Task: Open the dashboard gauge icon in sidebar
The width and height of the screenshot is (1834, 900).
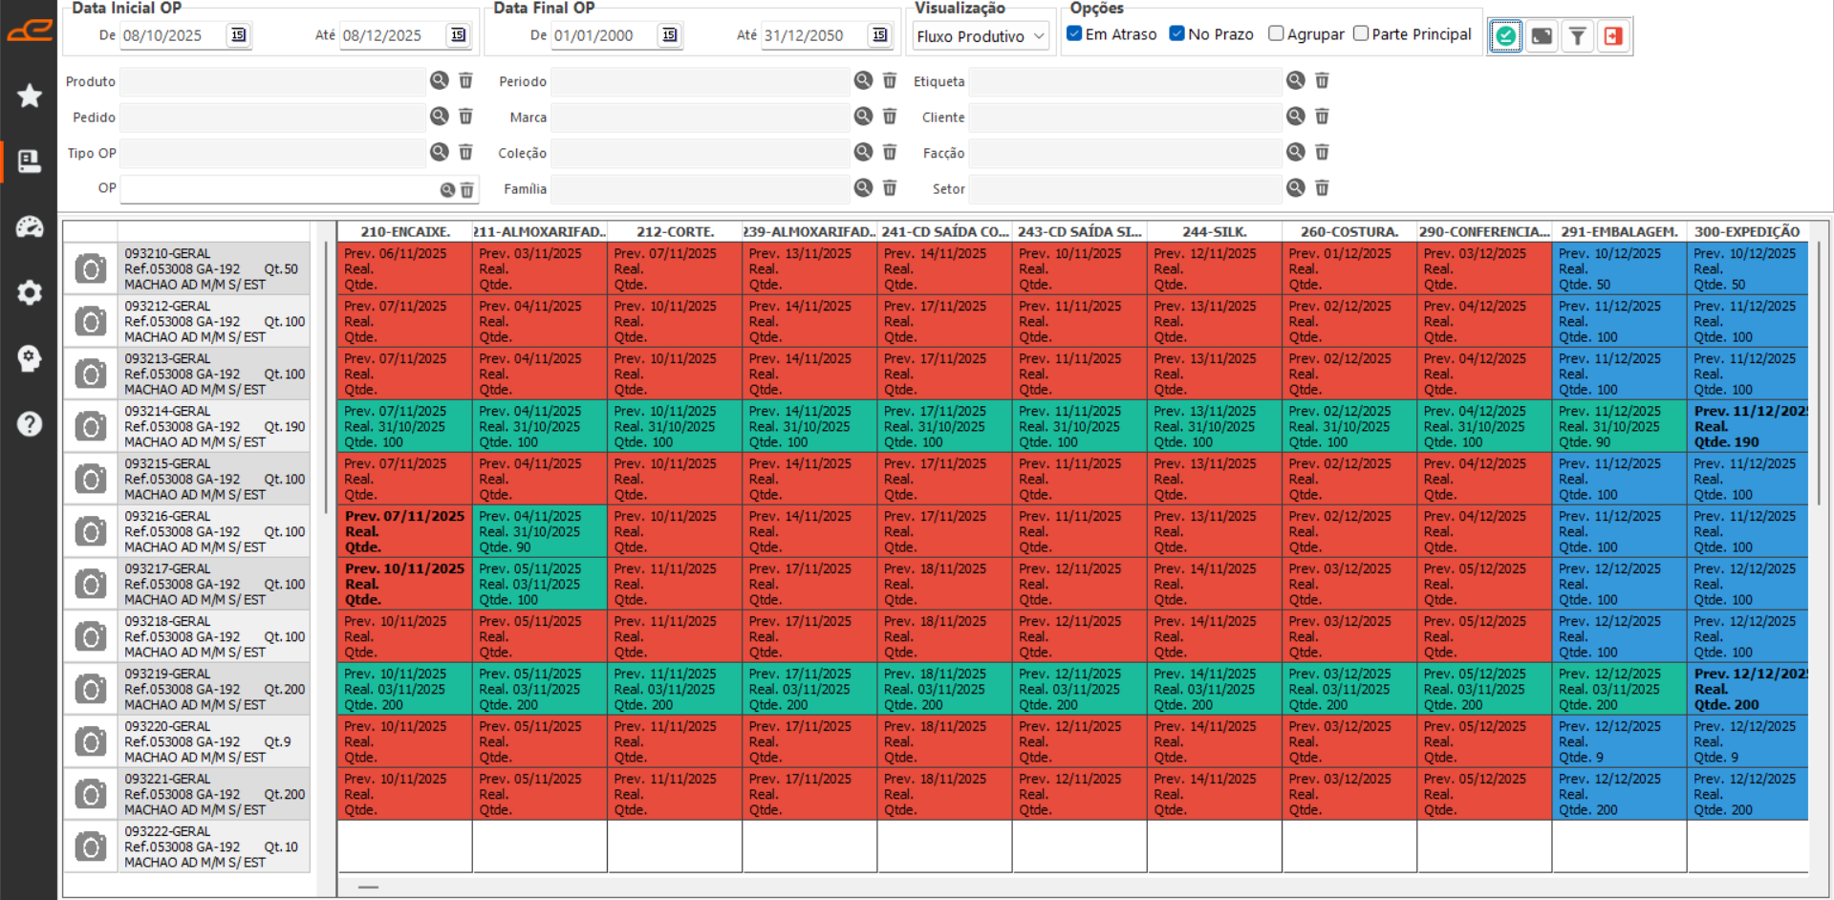Action: point(30,226)
